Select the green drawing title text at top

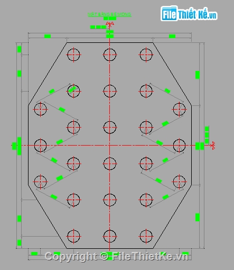pos(109,14)
